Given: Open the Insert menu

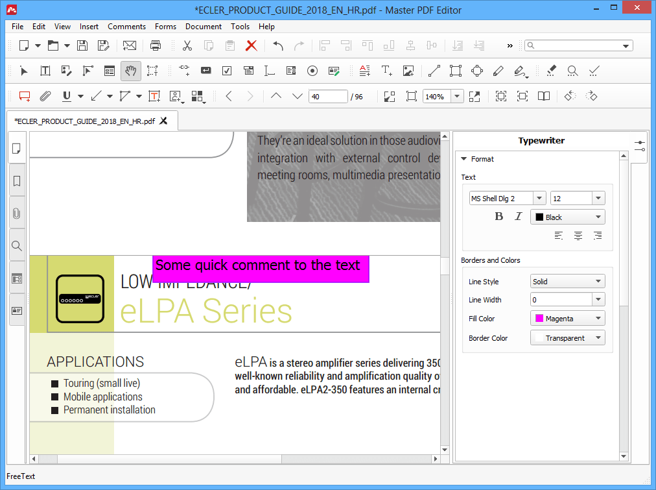Looking at the screenshot, I should coord(89,27).
